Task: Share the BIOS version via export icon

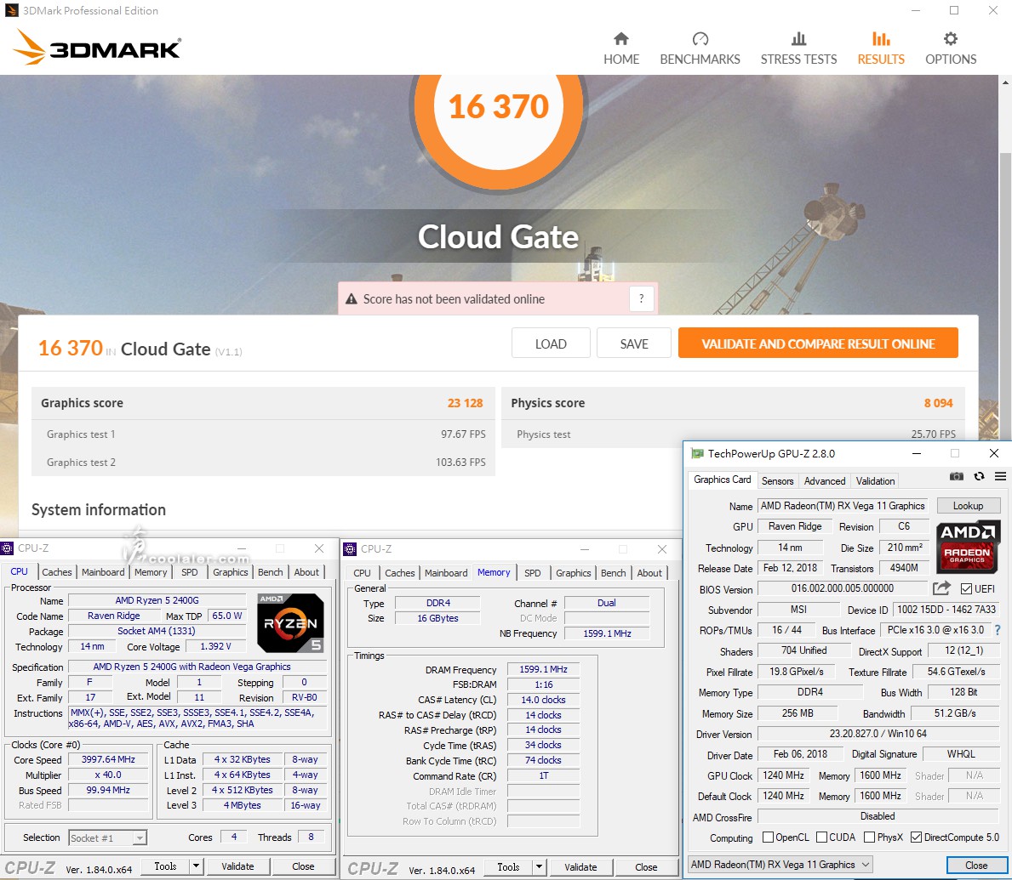Action: 941,588
